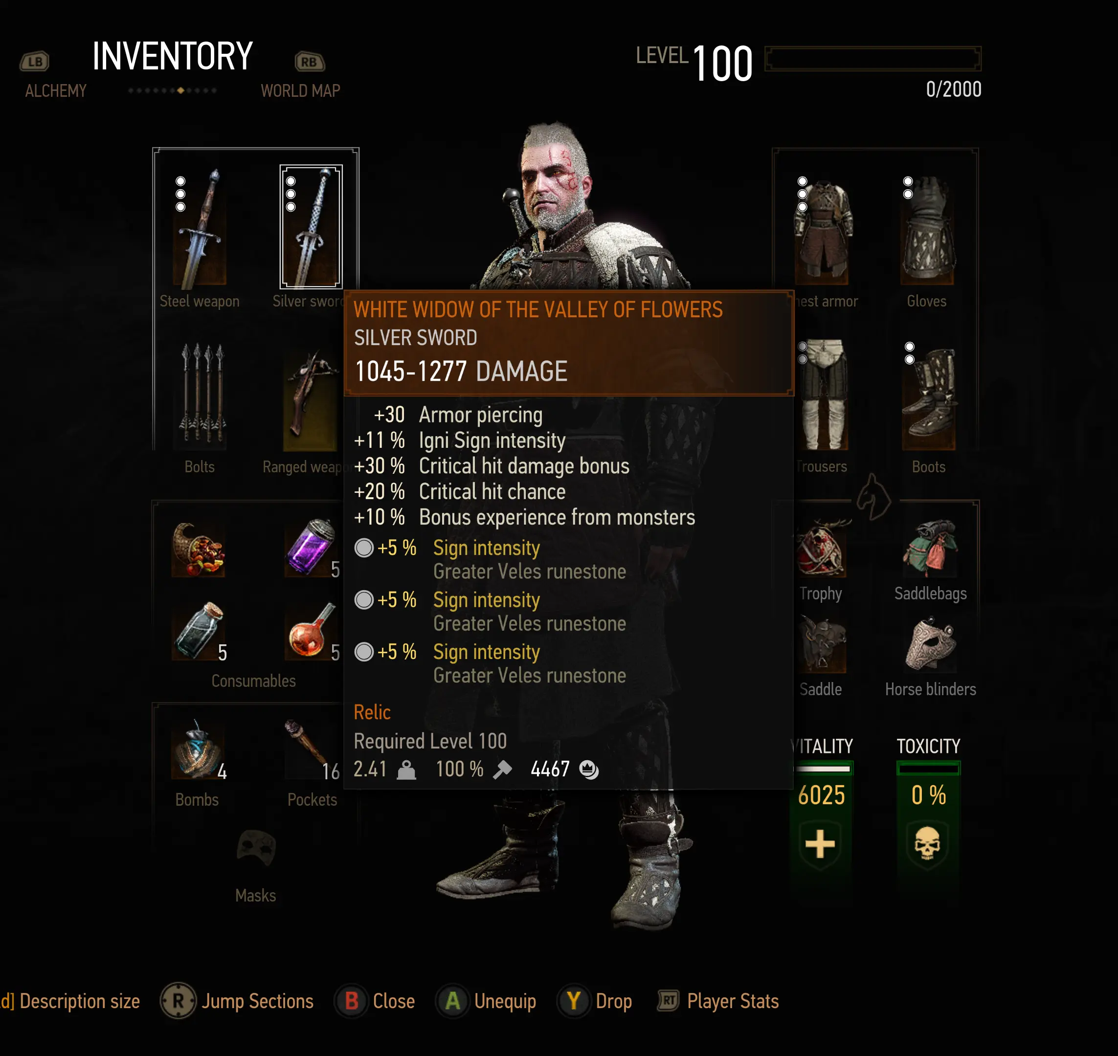1118x1056 pixels.
Task: Open Player Stats from bottom bar
Action: pyautogui.click(x=718, y=1001)
